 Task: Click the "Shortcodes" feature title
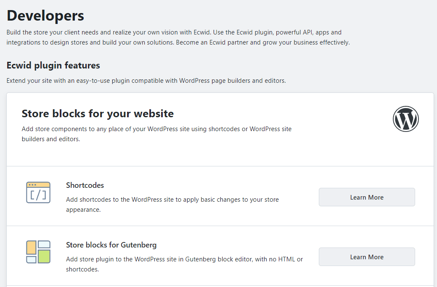click(x=85, y=185)
